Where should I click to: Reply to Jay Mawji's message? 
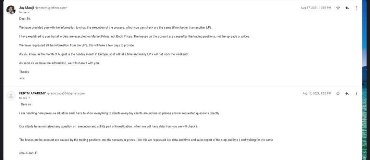coord(347,8)
